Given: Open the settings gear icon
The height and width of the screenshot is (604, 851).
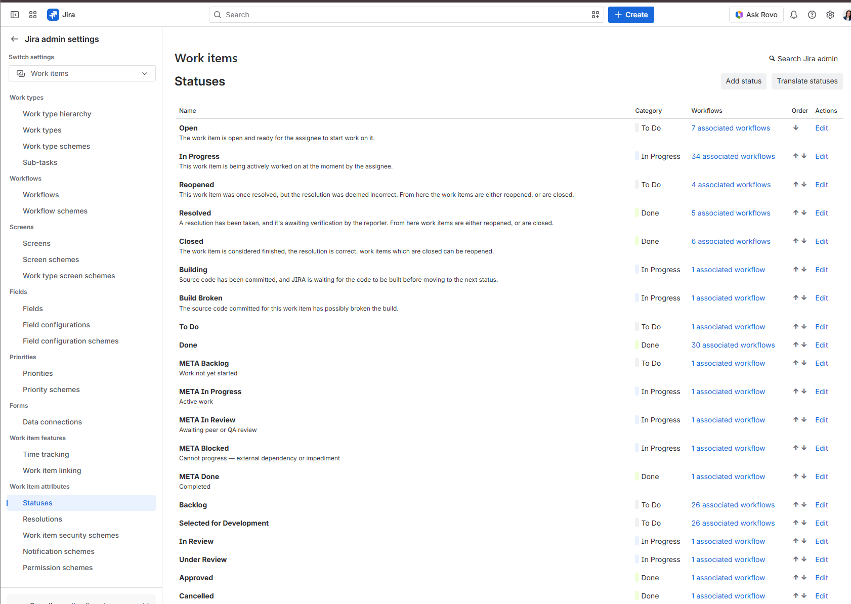Looking at the screenshot, I should pyautogui.click(x=830, y=15).
